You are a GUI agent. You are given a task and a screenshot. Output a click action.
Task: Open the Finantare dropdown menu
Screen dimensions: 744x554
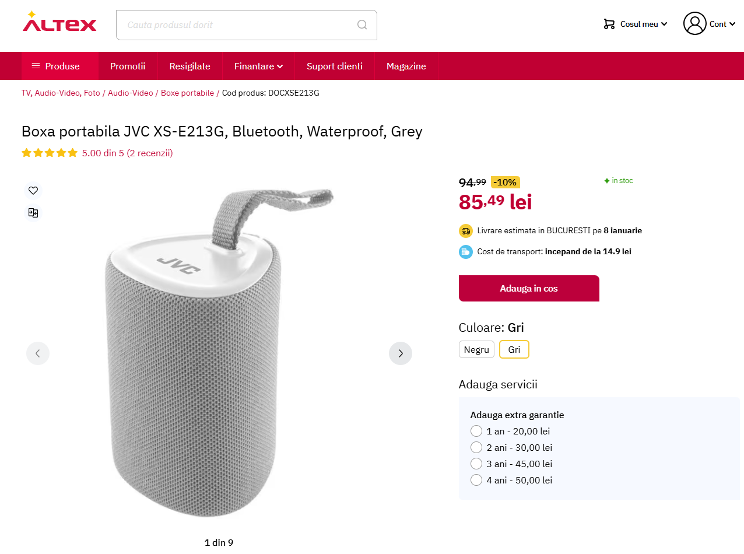(x=258, y=66)
